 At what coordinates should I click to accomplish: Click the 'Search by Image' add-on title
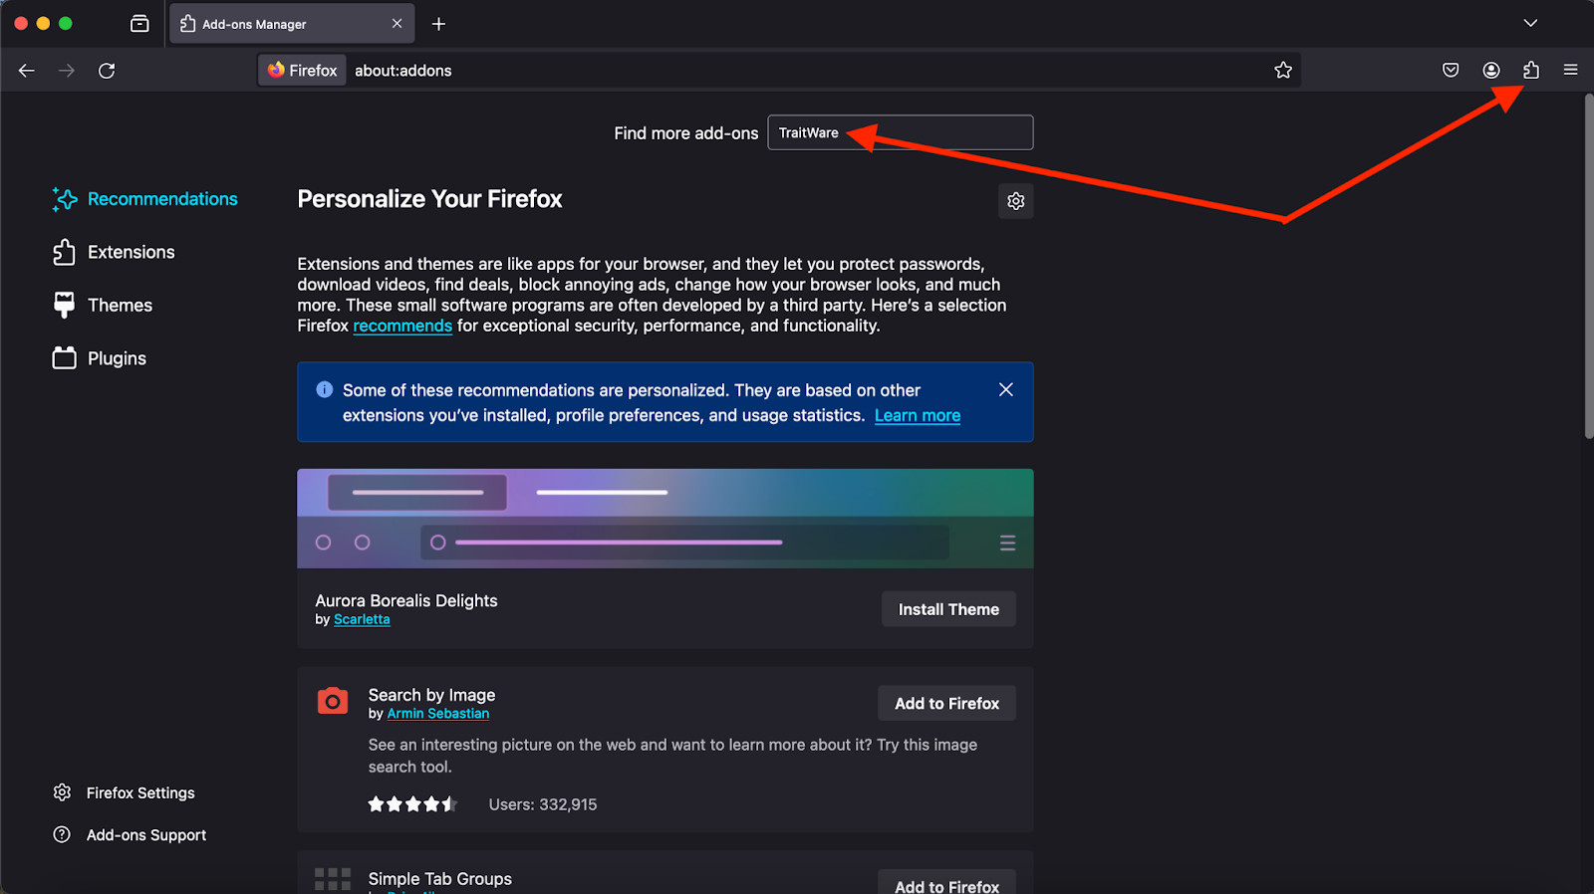pyautogui.click(x=431, y=695)
